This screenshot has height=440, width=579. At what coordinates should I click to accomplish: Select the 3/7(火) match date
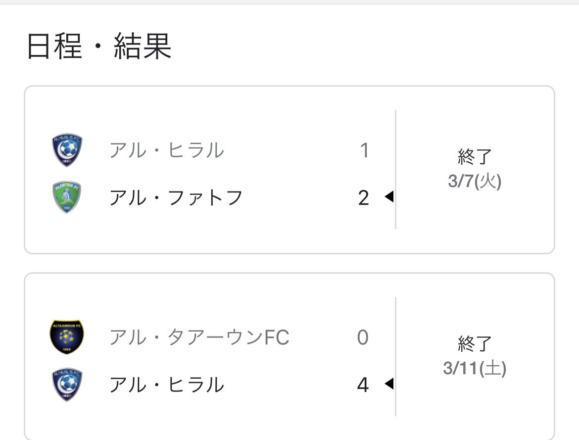[x=475, y=182]
